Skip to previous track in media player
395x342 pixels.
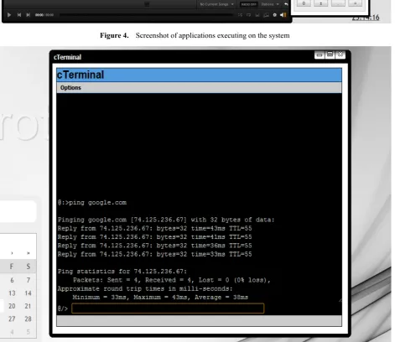pos(19,15)
